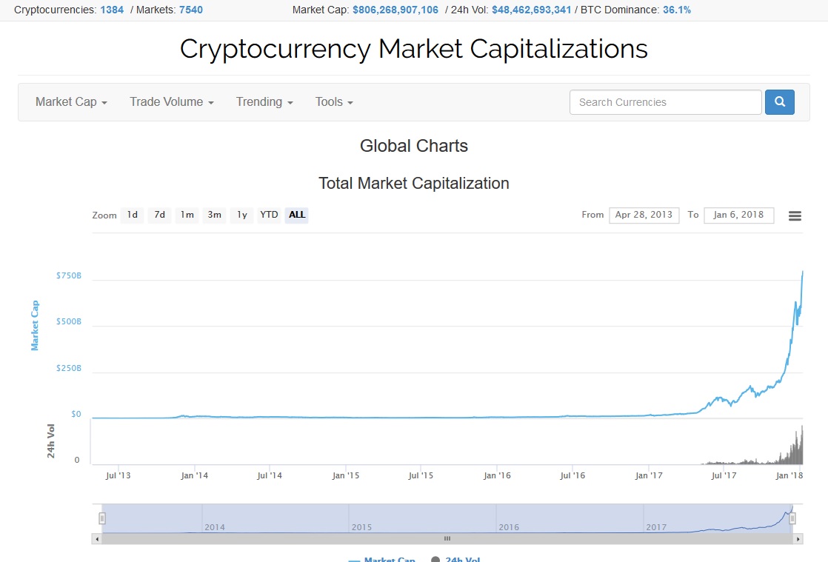Set zoom to 7d
The image size is (828, 562).
[159, 215]
